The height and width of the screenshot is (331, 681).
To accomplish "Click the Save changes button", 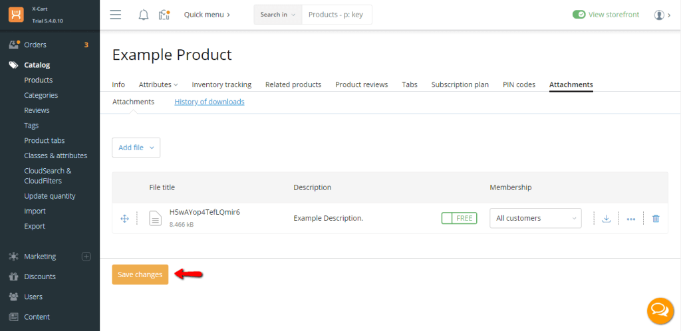I will click(x=140, y=275).
